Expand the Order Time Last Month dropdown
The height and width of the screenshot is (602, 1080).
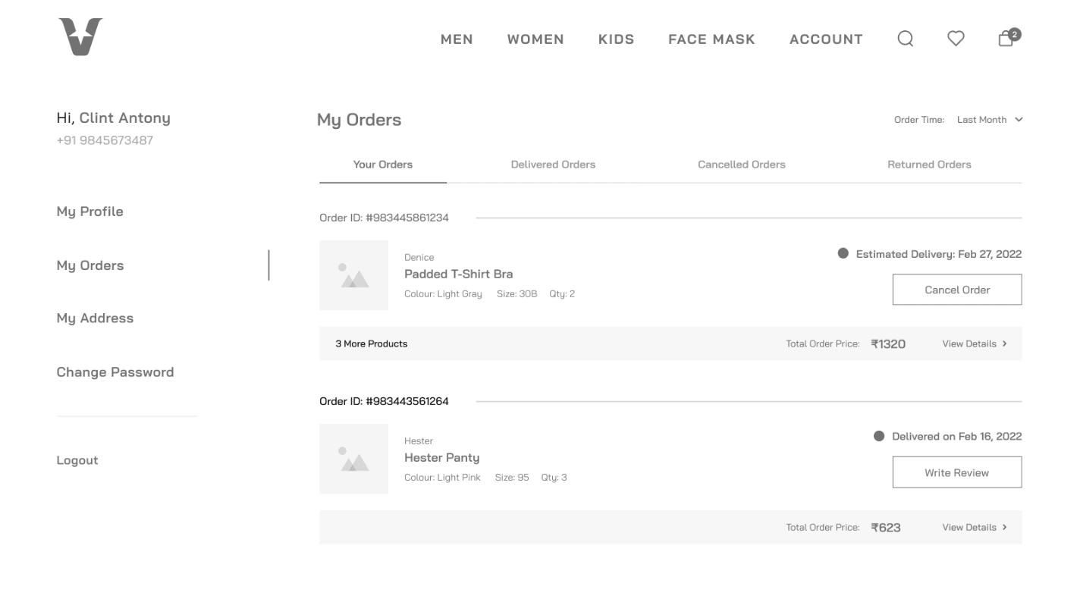tap(989, 120)
